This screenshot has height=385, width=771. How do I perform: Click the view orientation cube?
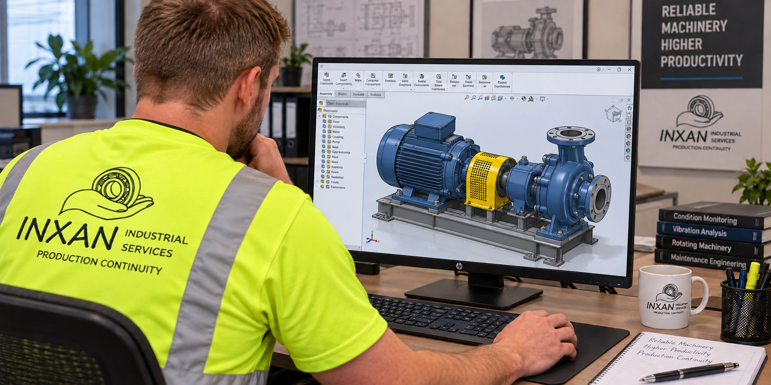pos(613,114)
